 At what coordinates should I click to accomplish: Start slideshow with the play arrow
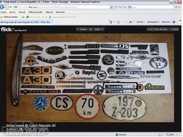[91, 29]
